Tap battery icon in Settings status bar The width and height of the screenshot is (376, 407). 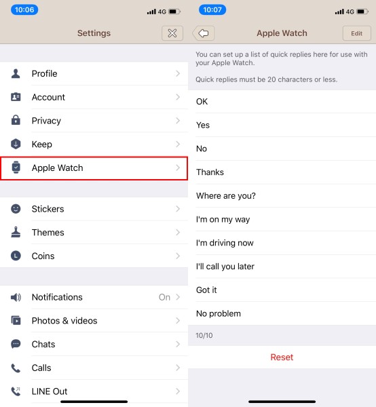pyautogui.click(x=174, y=12)
